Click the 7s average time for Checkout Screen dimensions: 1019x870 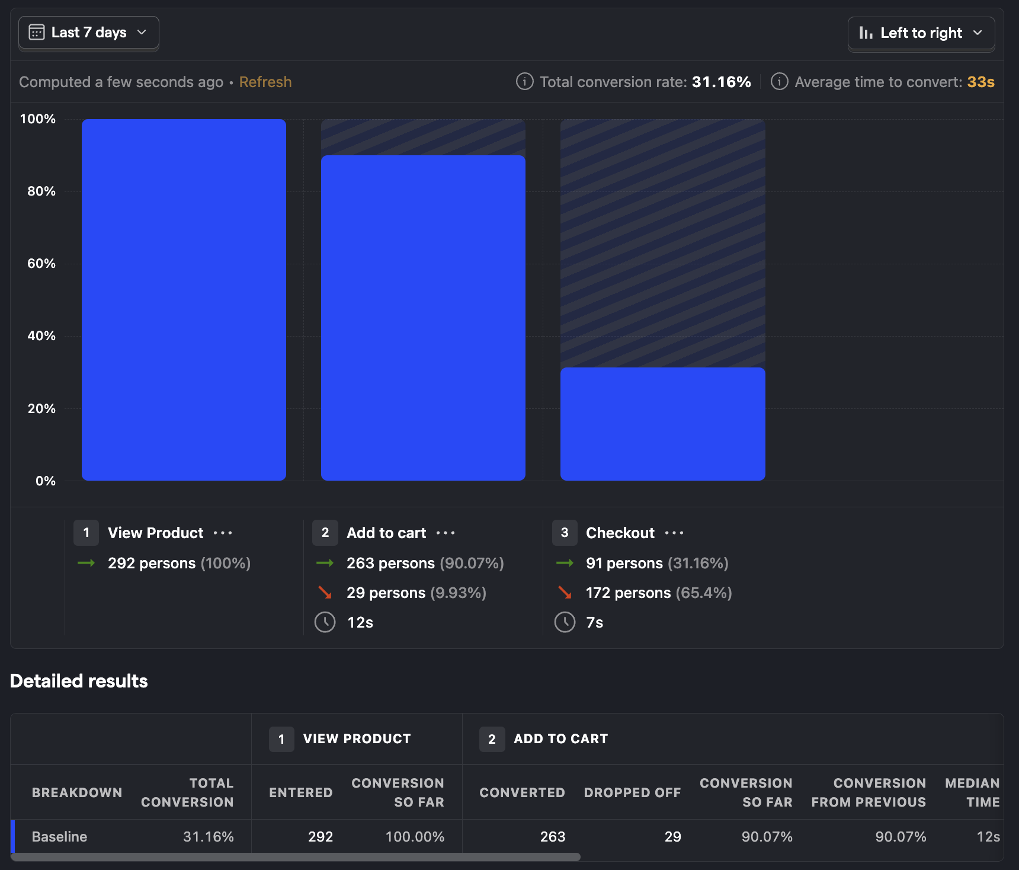(x=595, y=622)
